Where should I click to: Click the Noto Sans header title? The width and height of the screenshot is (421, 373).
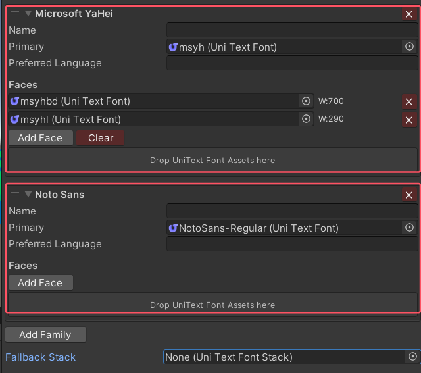[60, 195]
